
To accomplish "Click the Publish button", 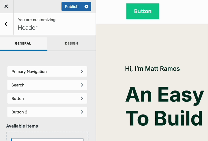I will (71, 6).
